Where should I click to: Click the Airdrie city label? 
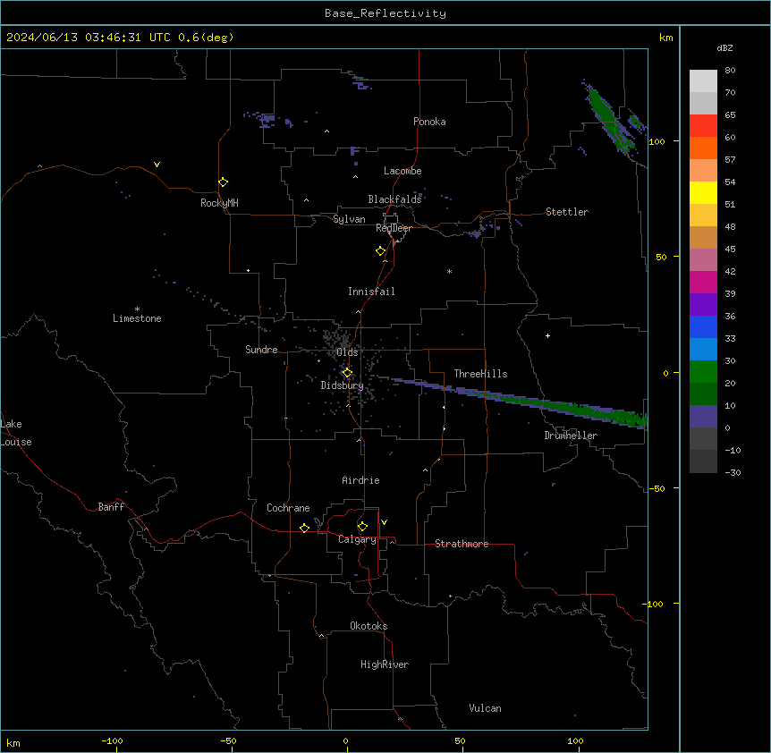(x=361, y=480)
